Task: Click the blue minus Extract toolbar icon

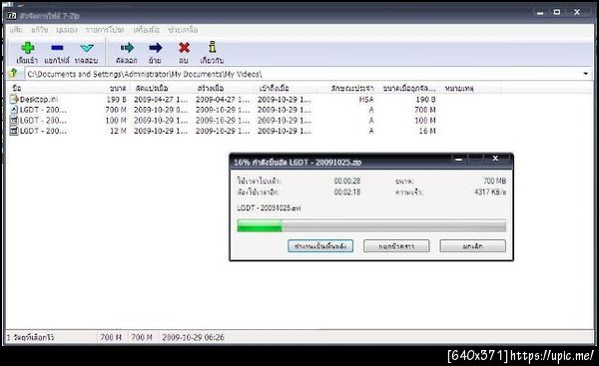Action: point(57,48)
